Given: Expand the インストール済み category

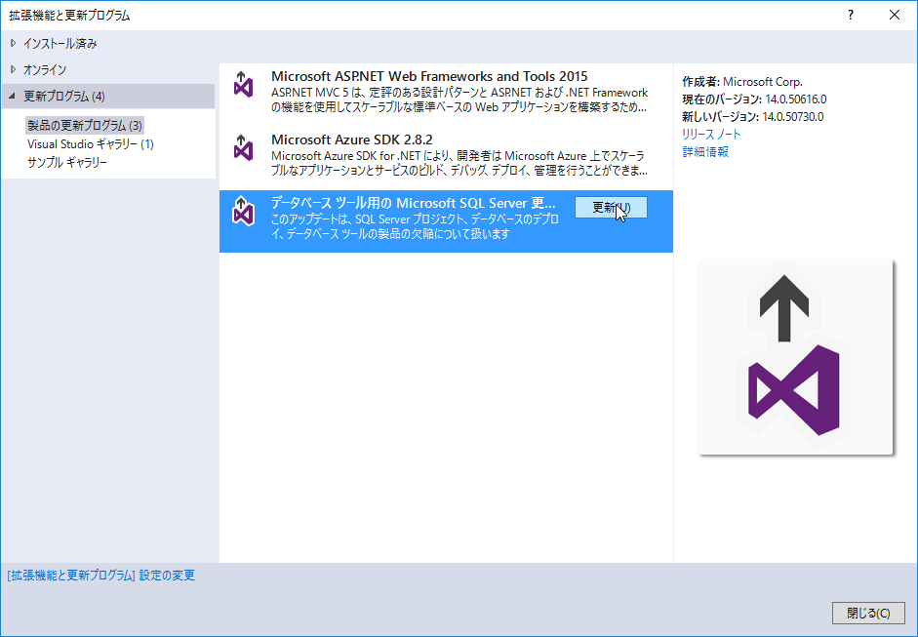Looking at the screenshot, I should coord(13,43).
